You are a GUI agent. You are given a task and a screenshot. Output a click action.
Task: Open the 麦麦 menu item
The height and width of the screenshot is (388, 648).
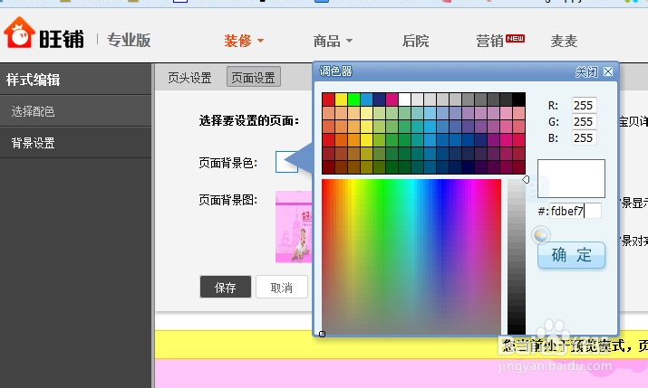pyautogui.click(x=564, y=41)
